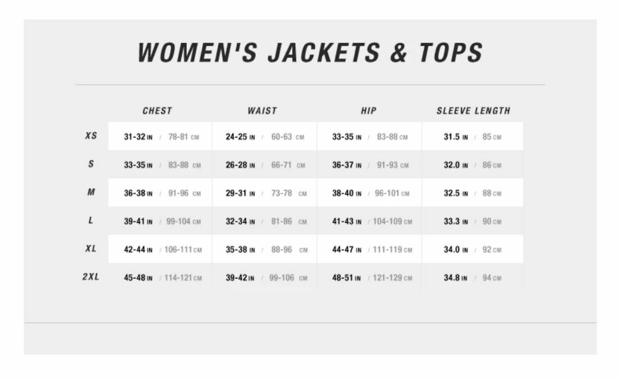Viewport: 619px width, 379px height.
Task: Select the CHEST column header
Action: pyautogui.click(x=157, y=111)
